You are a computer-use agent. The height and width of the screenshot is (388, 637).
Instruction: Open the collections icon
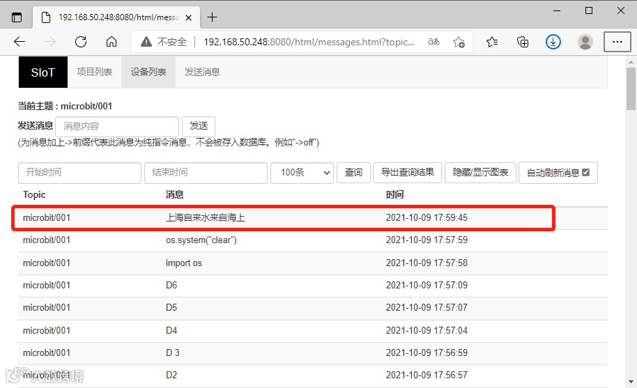(523, 41)
